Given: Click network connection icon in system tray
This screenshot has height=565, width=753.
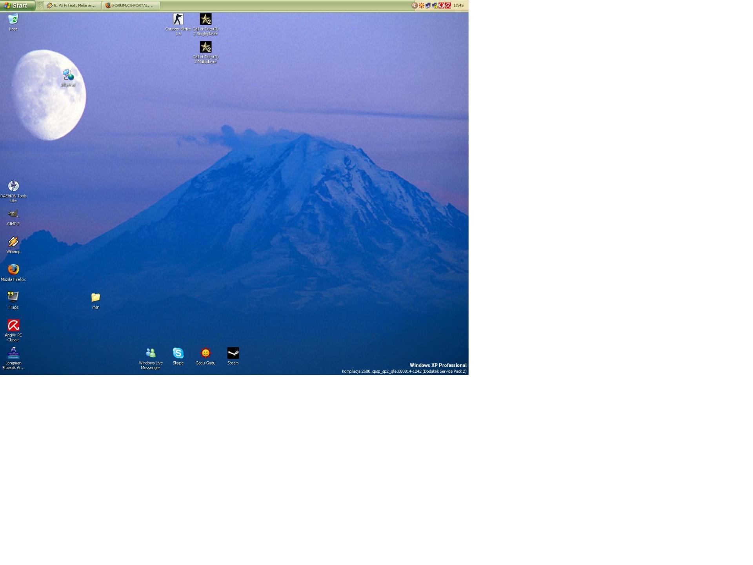Looking at the screenshot, I should [428, 5].
